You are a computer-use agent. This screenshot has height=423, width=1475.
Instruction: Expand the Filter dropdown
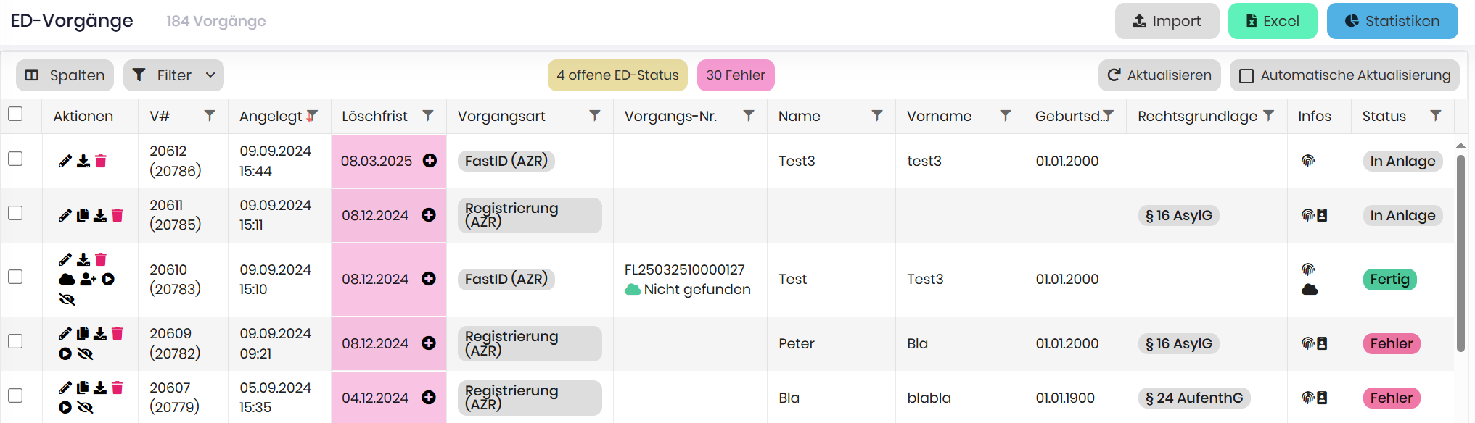tap(174, 75)
